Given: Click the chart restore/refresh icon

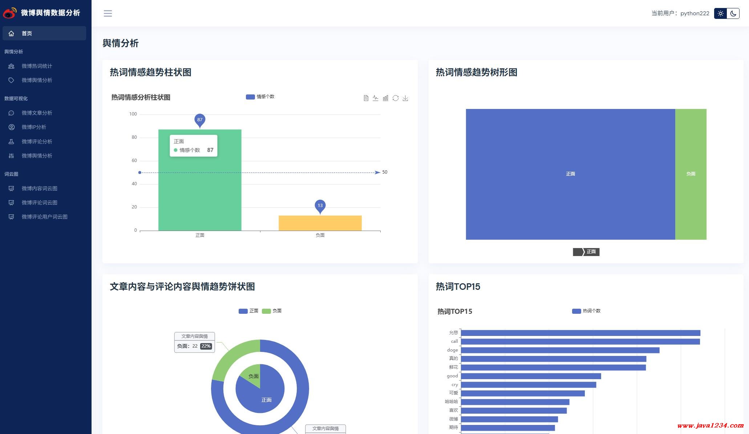Looking at the screenshot, I should coord(396,98).
